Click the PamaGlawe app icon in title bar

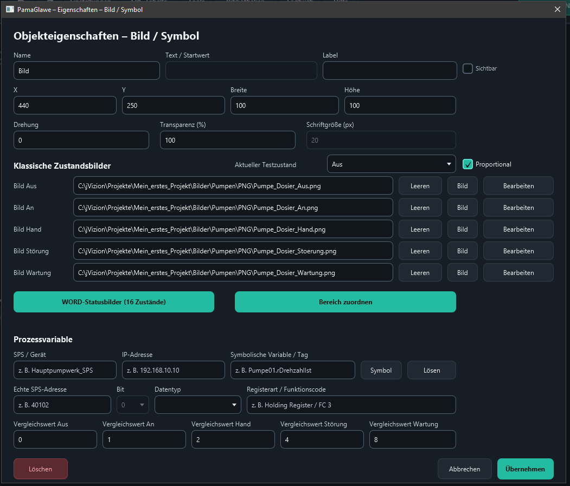point(10,9)
